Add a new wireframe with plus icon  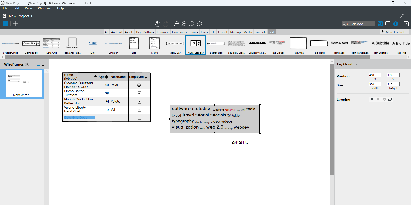16,24
